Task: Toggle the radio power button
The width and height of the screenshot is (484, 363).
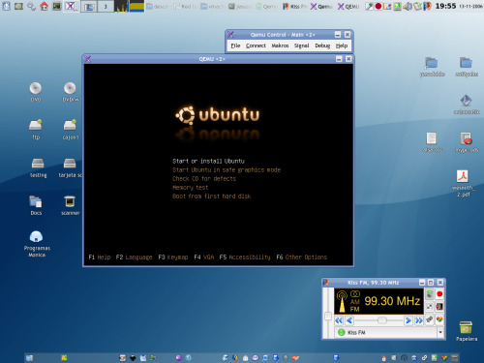Action: click(430, 294)
